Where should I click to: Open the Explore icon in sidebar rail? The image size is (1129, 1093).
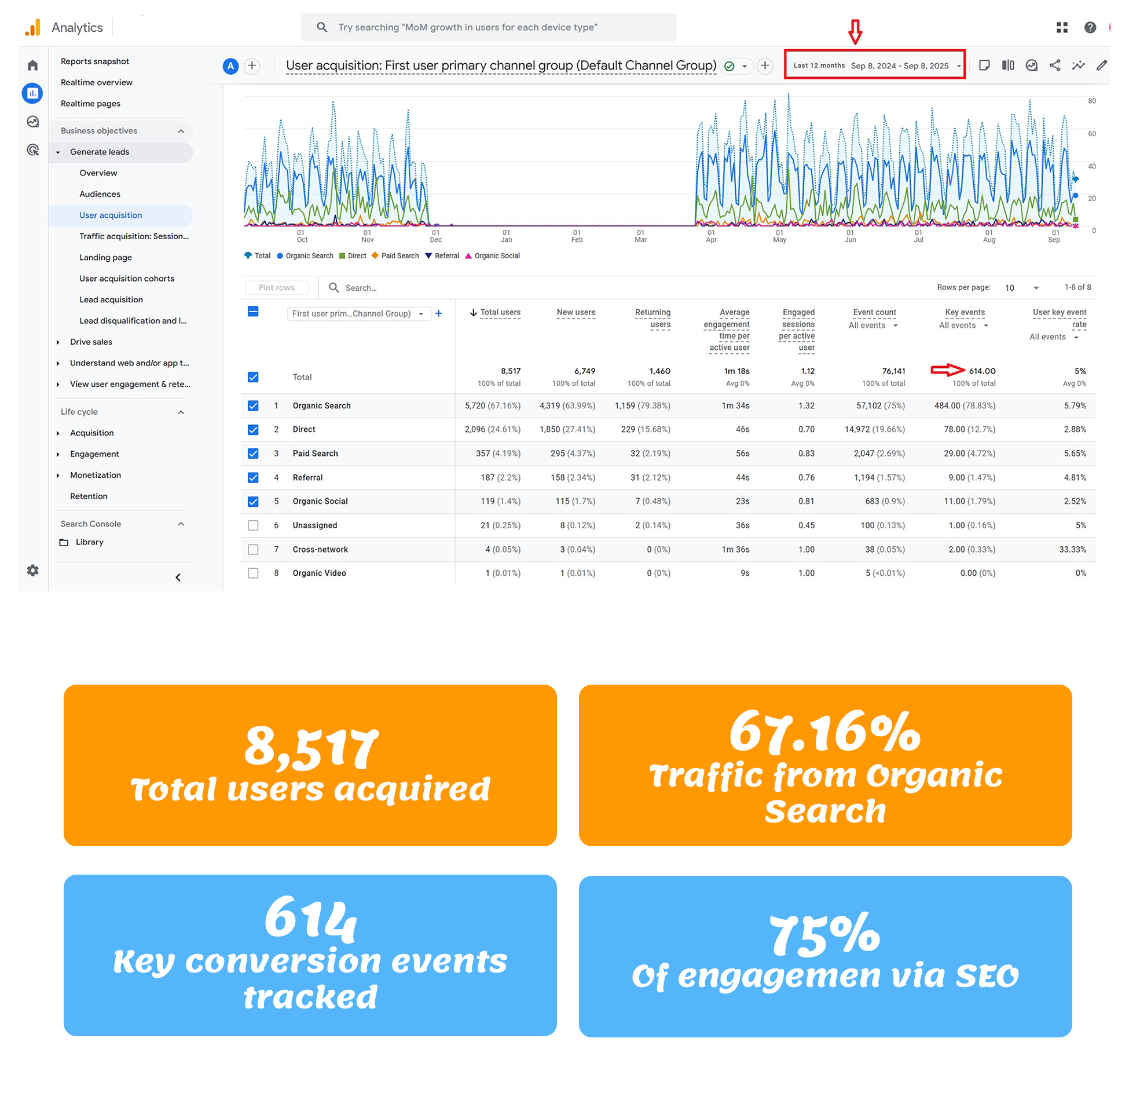[x=33, y=122]
